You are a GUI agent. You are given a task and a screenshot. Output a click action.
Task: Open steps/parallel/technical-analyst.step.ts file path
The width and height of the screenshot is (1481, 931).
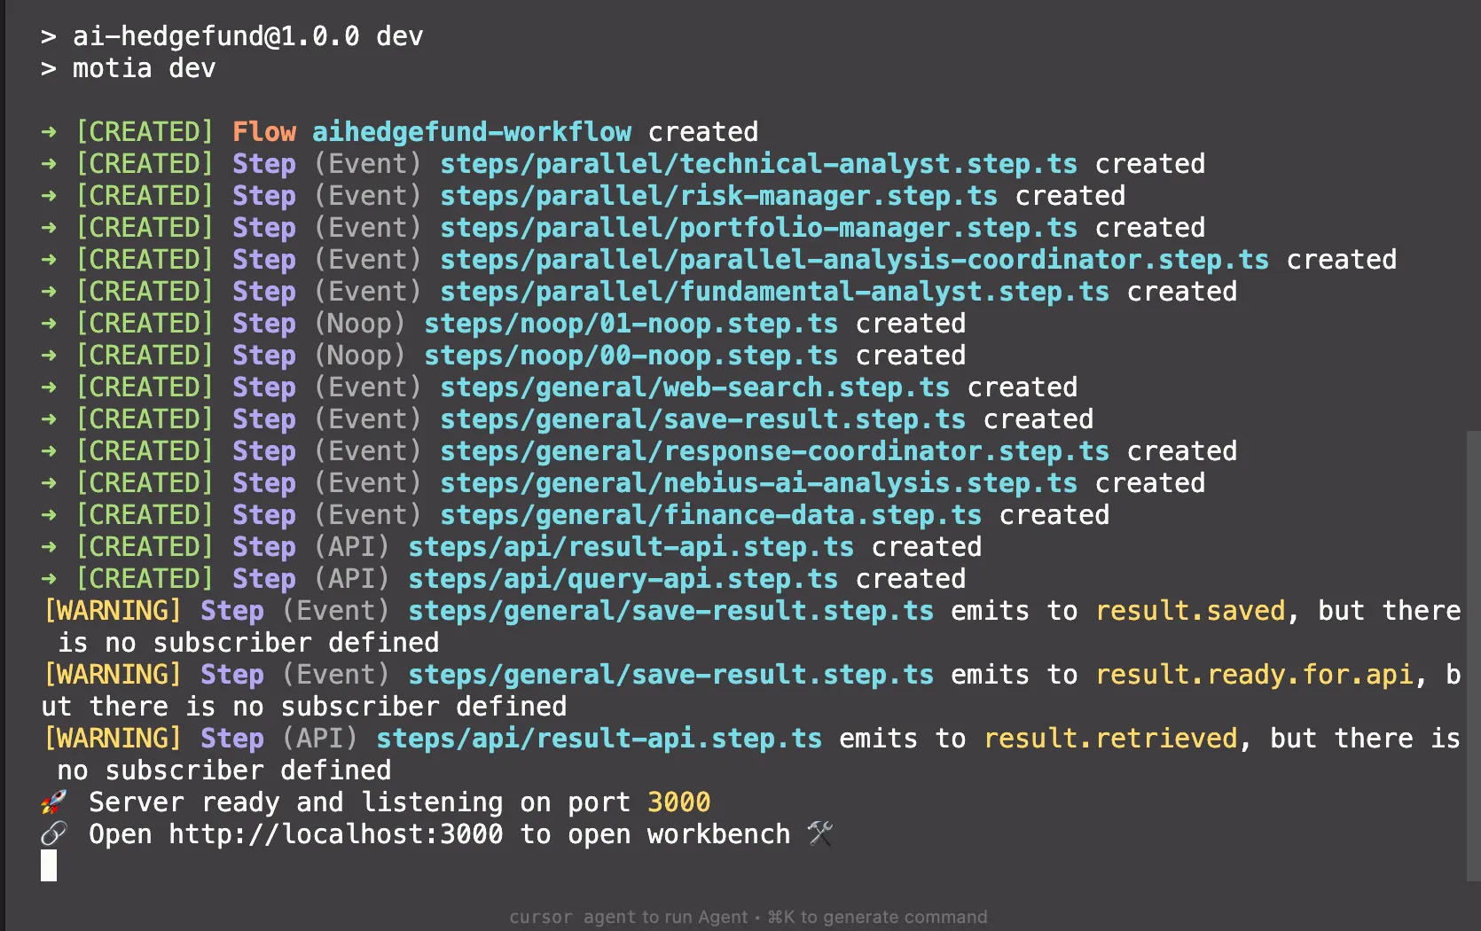coord(758,164)
